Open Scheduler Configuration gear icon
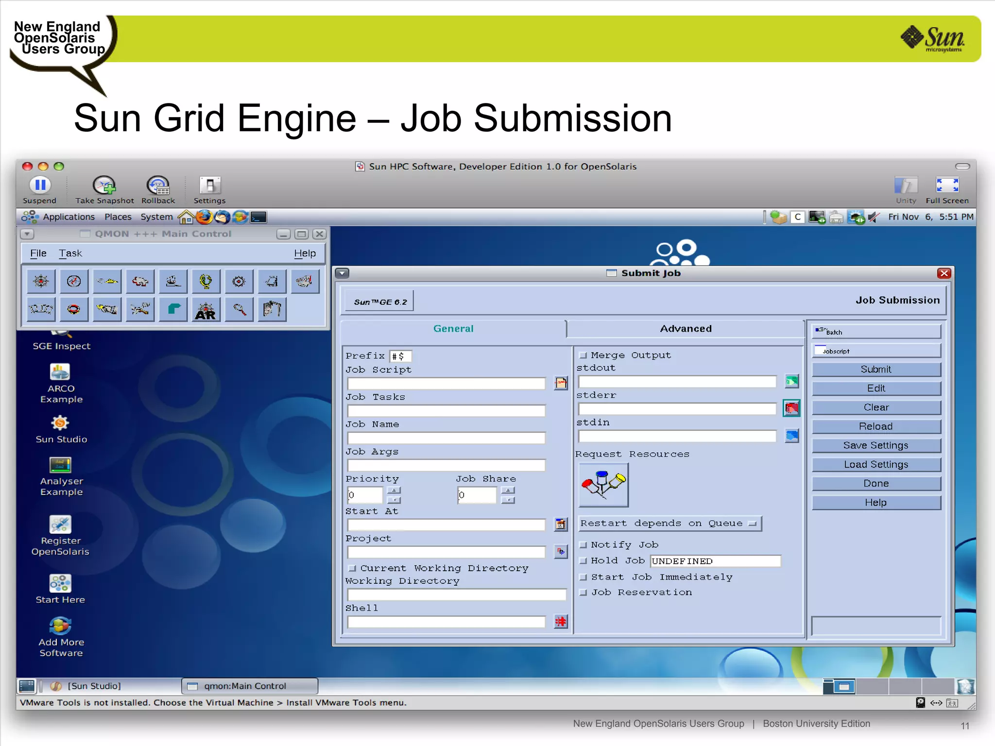Image resolution: width=995 pixels, height=746 pixels. 239,281
